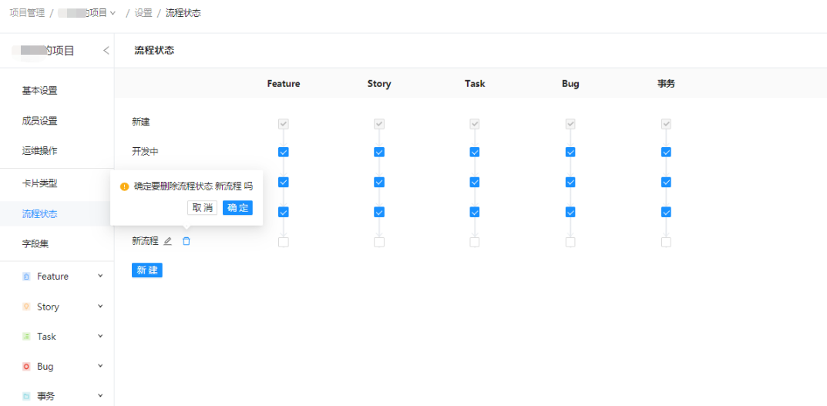Check 新流程 for the Story column
The width and height of the screenshot is (827, 406).
[378, 242]
